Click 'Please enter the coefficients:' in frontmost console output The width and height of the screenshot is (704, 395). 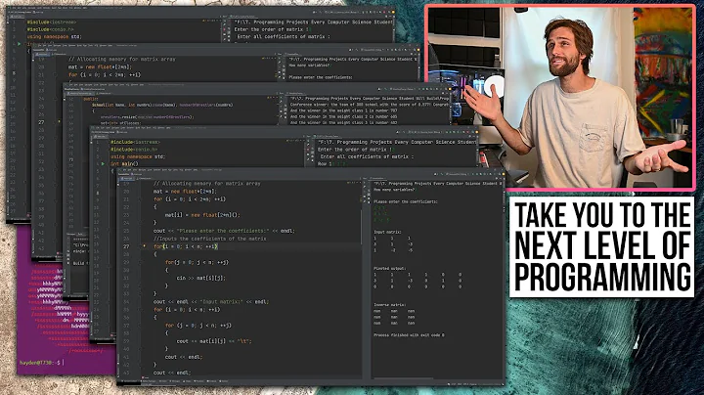pos(406,201)
